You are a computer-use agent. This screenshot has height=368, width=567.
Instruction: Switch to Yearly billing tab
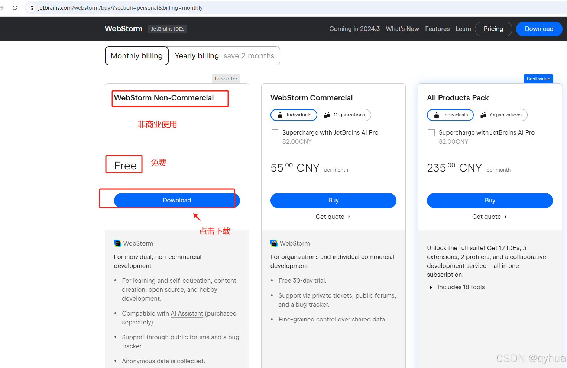[224, 56]
